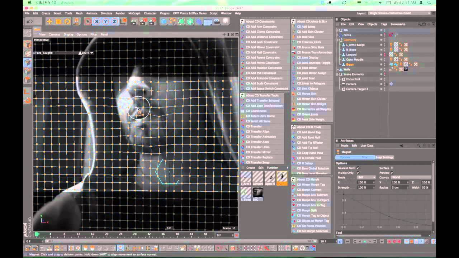This screenshot has height=258, width=459.
Task: Click the Undo arrow in top toolbar
Action: (30, 22)
